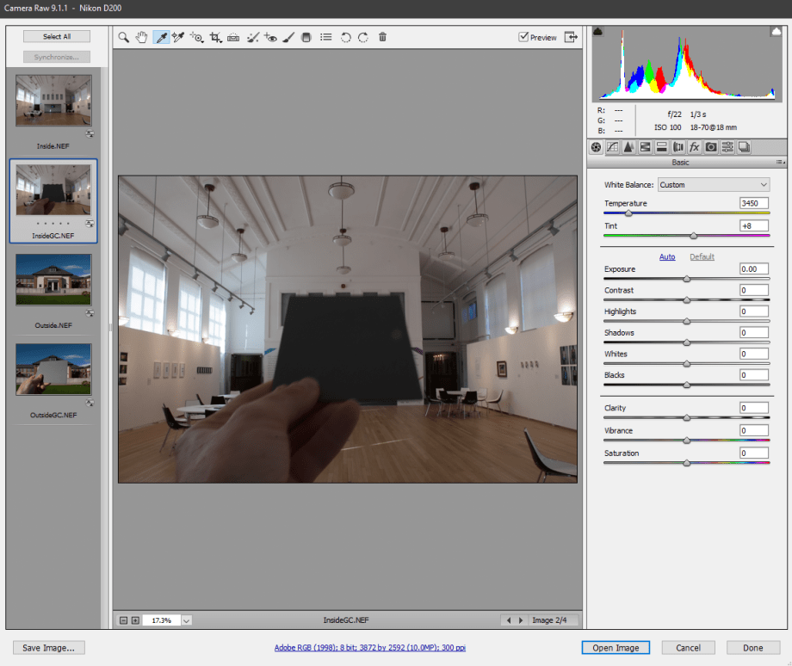Switch to the HSL / Grayscale tab
This screenshot has height=666, width=792.
click(x=645, y=147)
